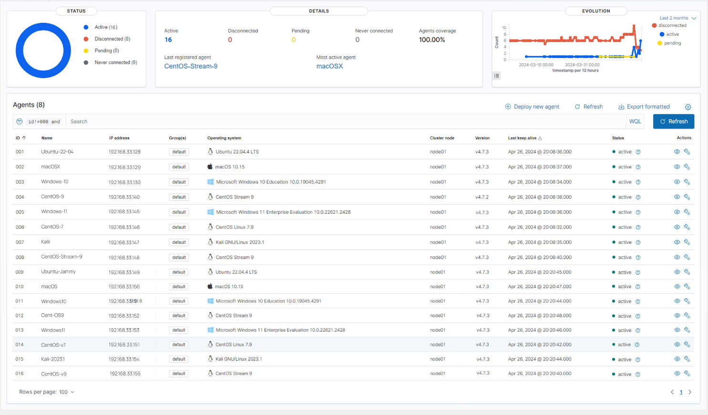The width and height of the screenshot is (708, 415).
Task: Sort table by Name column header
Action: (47, 138)
